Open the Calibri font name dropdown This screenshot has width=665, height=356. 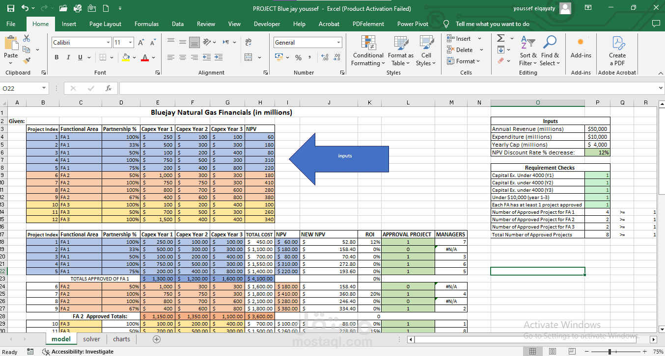108,43
